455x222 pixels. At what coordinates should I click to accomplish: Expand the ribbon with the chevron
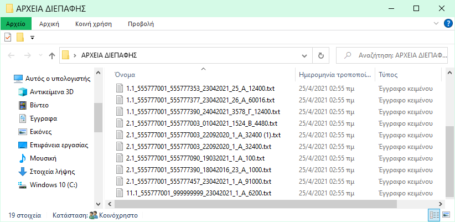coord(436,23)
